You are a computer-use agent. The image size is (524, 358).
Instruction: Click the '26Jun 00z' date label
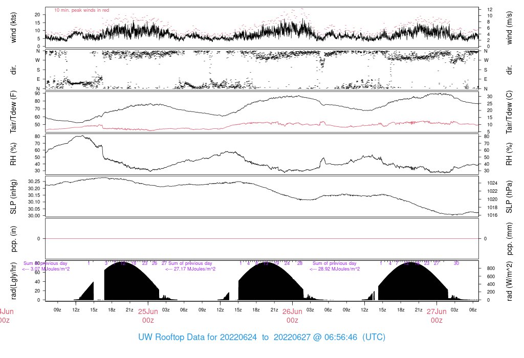(x=292, y=316)
